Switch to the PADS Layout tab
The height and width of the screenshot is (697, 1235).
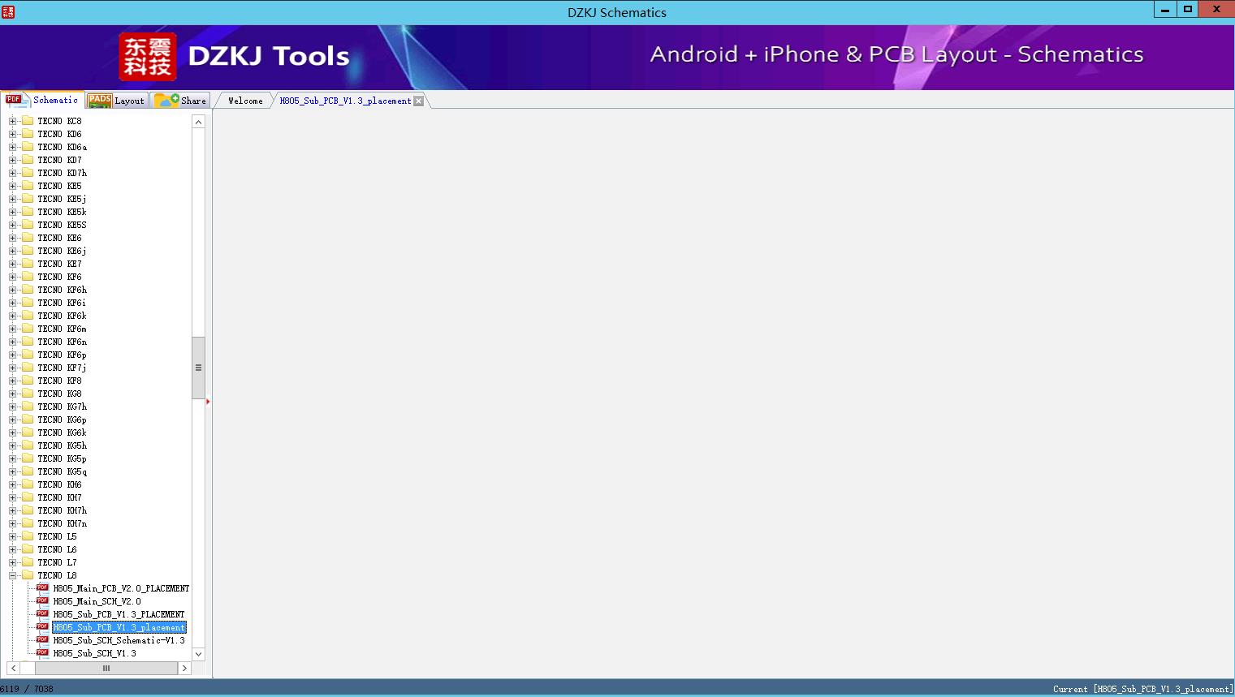tap(116, 101)
